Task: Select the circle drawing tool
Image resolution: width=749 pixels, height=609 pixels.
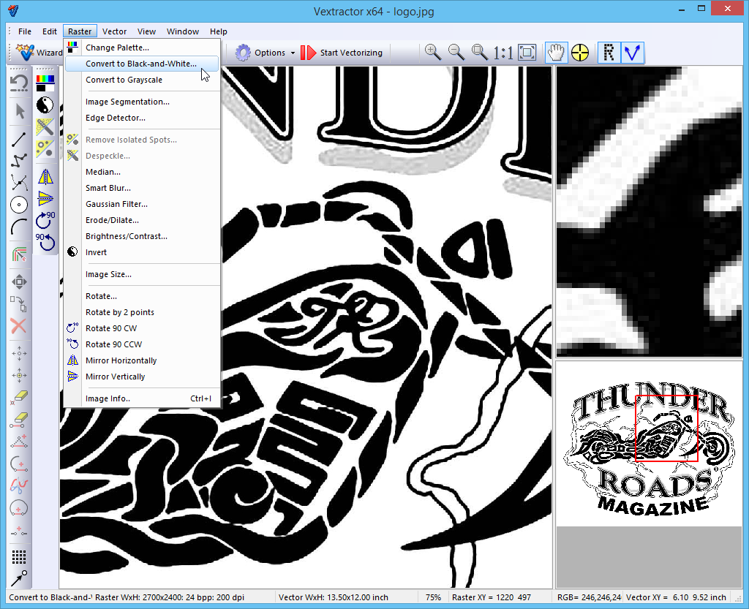Action: click(x=19, y=205)
